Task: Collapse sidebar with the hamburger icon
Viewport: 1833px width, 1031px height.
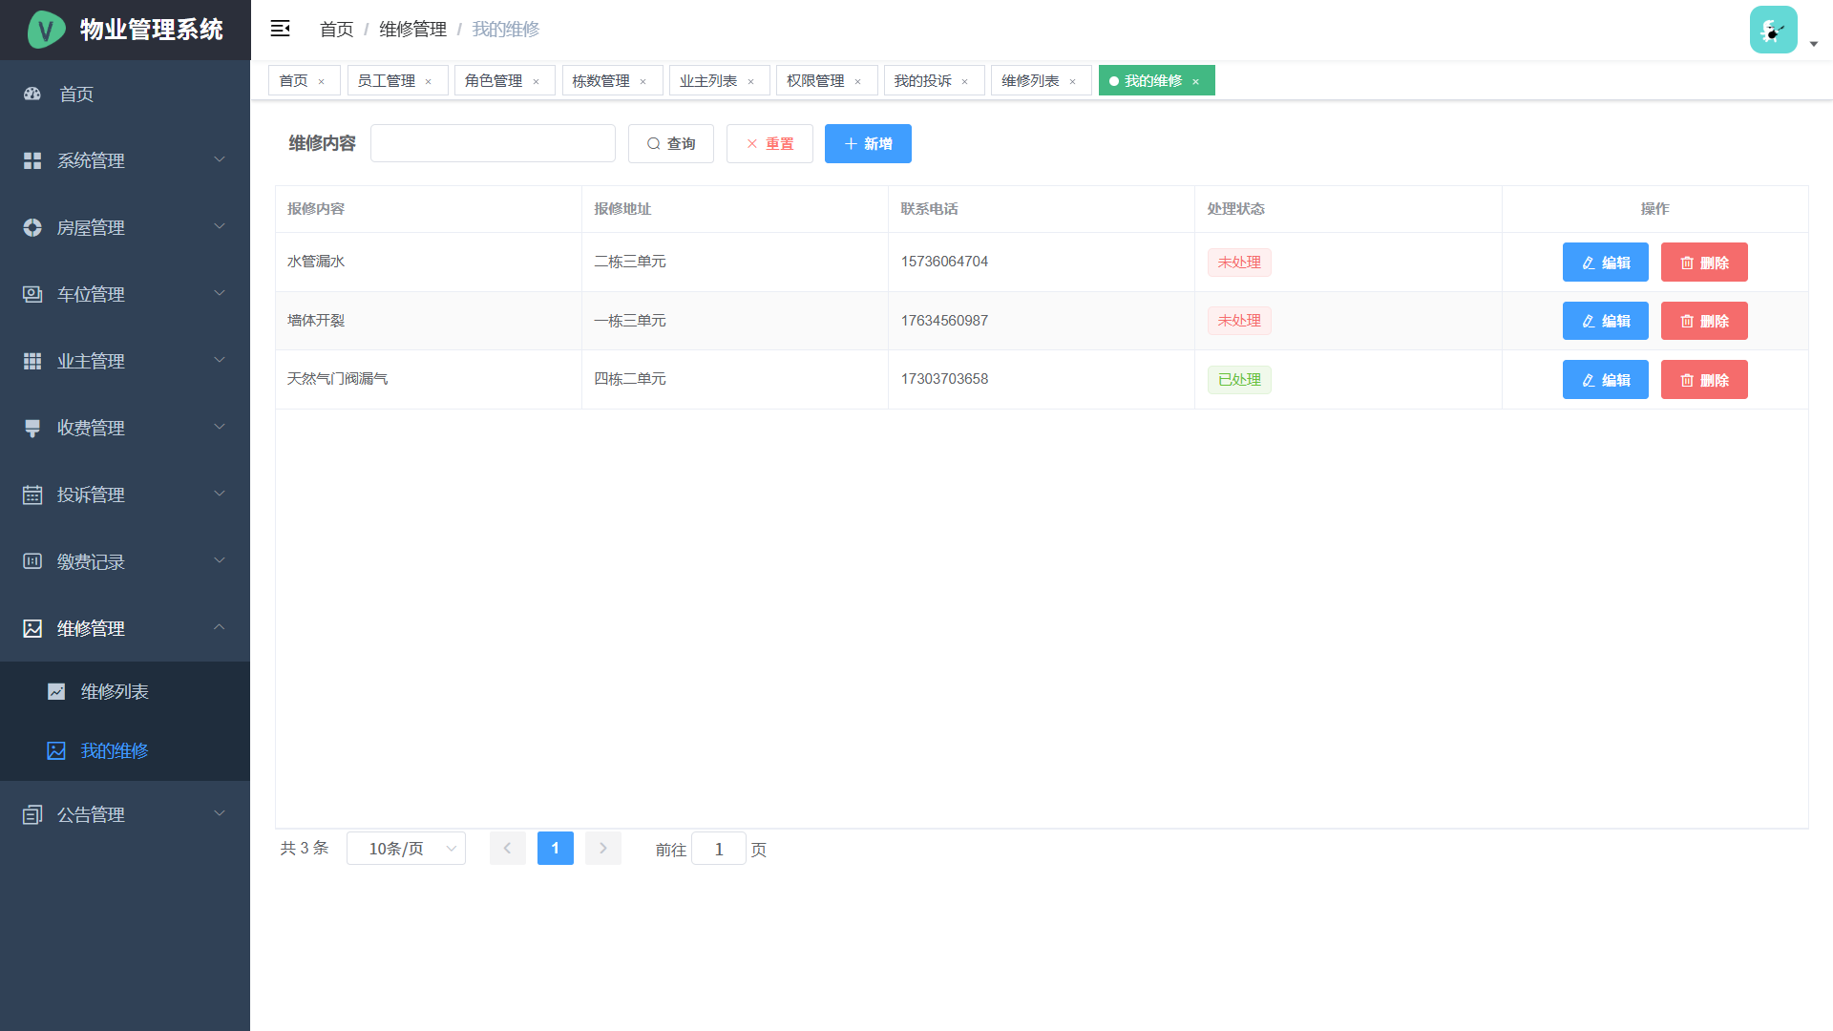Action: 280,29
